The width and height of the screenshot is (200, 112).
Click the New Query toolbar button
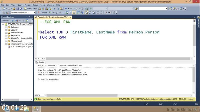(x=30, y=8)
